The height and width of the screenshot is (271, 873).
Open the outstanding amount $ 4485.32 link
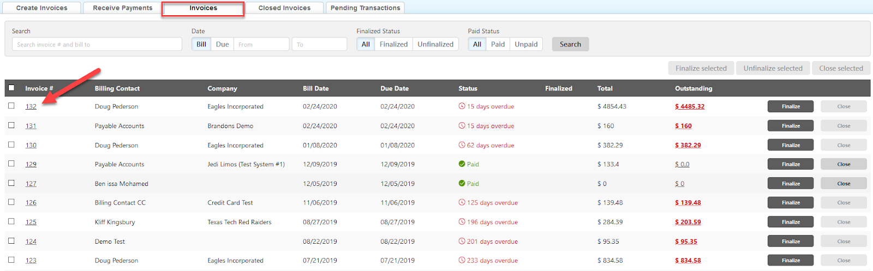(690, 107)
